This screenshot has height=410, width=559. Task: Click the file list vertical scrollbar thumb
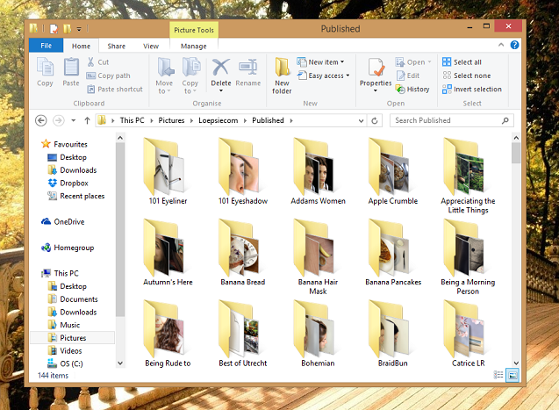click(x=516, y=153)
